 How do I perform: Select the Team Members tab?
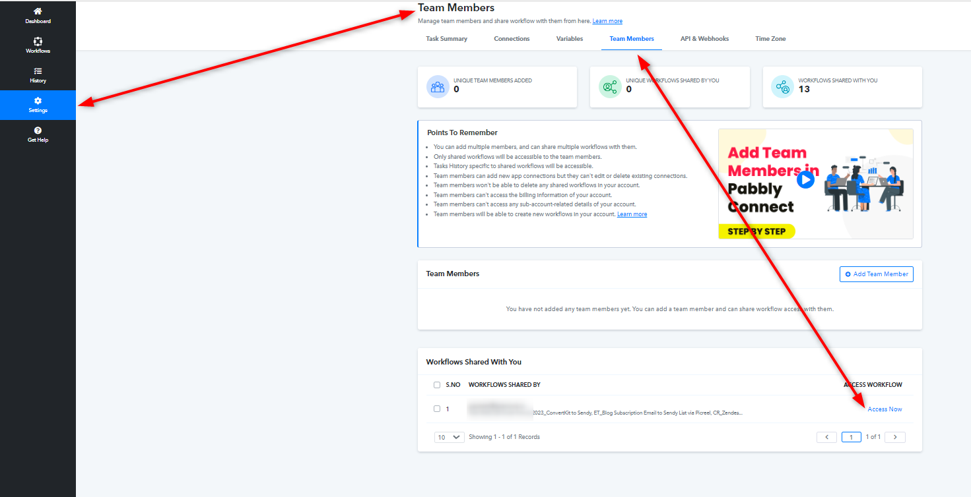[x=632, y=39]
